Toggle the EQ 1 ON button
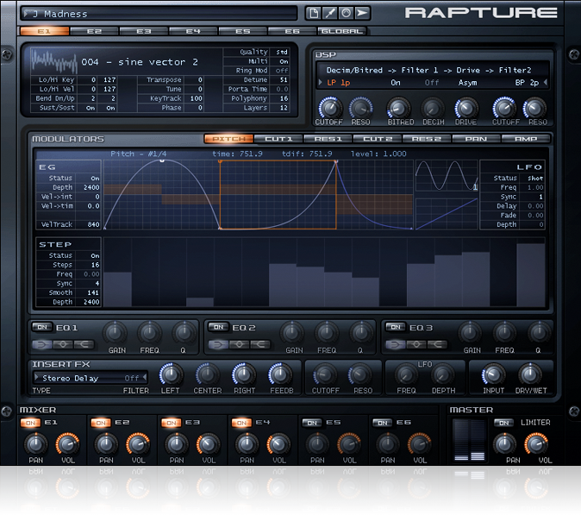 tap(41, 327)
